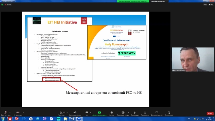Screen dimensions: 215x121
Task: Expand subtitles options arrow beside CC
Action: click(128, 113)
